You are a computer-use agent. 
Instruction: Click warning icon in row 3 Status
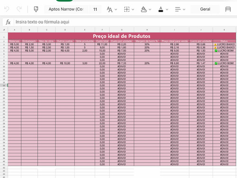[x=215, y=44]
